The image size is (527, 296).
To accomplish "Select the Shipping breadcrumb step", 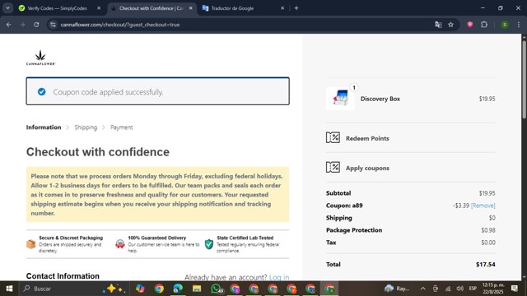I will tap(86, 127).
